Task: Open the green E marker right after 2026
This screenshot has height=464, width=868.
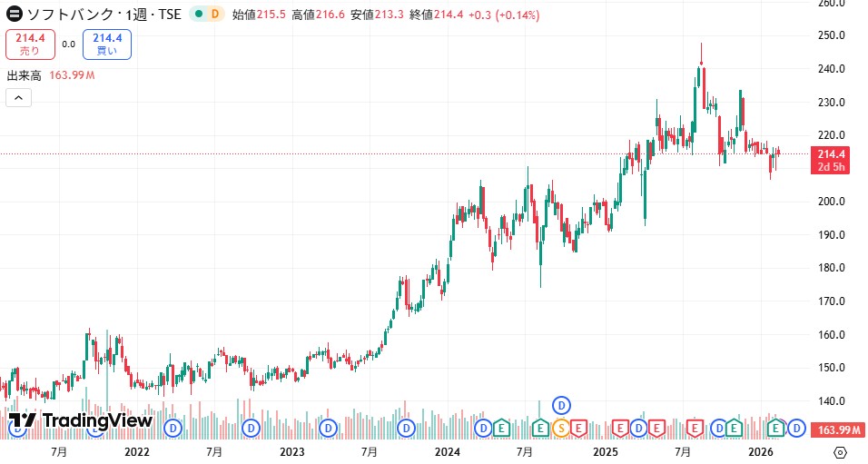Action: [775, 428]
